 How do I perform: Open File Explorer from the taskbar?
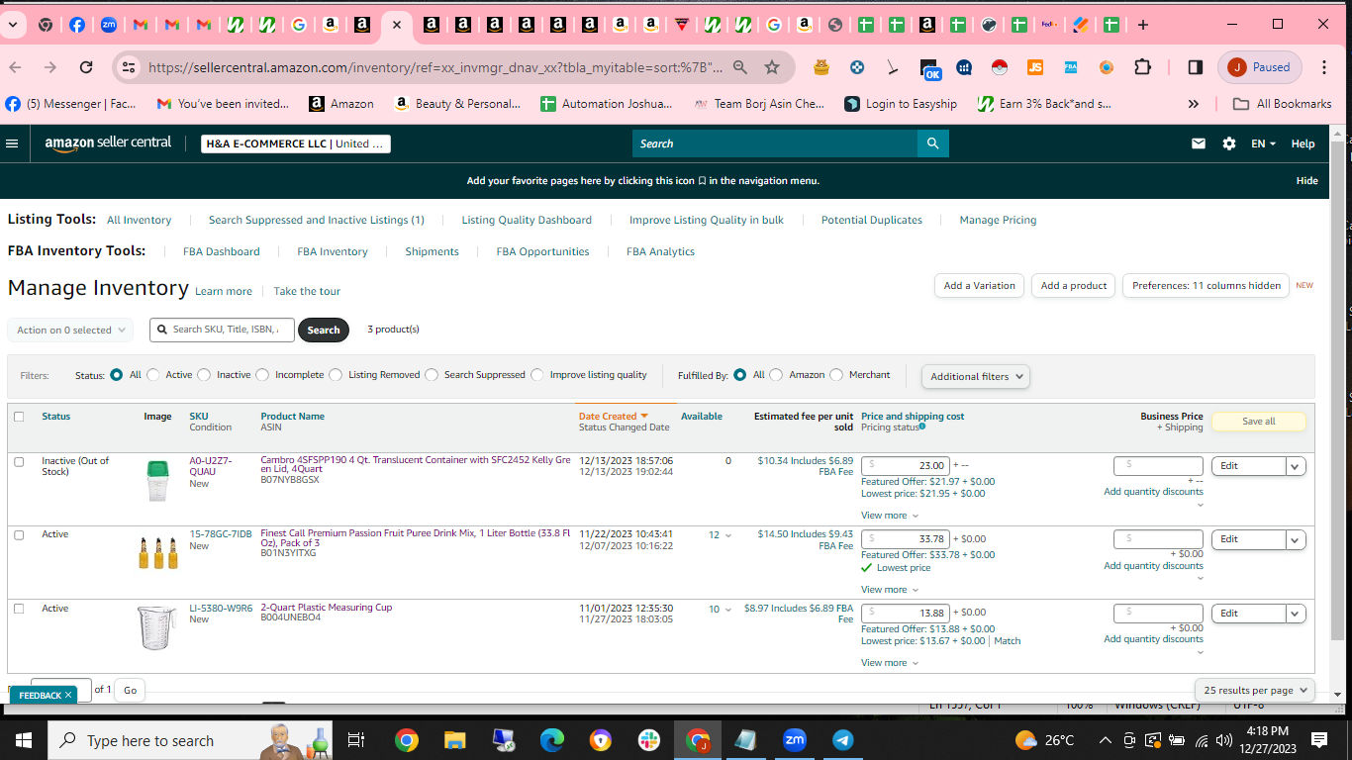(454, 740)
